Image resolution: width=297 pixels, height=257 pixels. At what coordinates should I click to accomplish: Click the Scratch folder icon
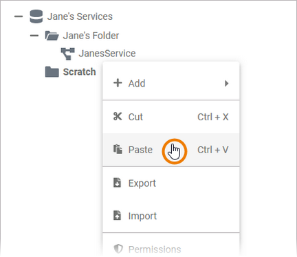(x=52, y=72)
